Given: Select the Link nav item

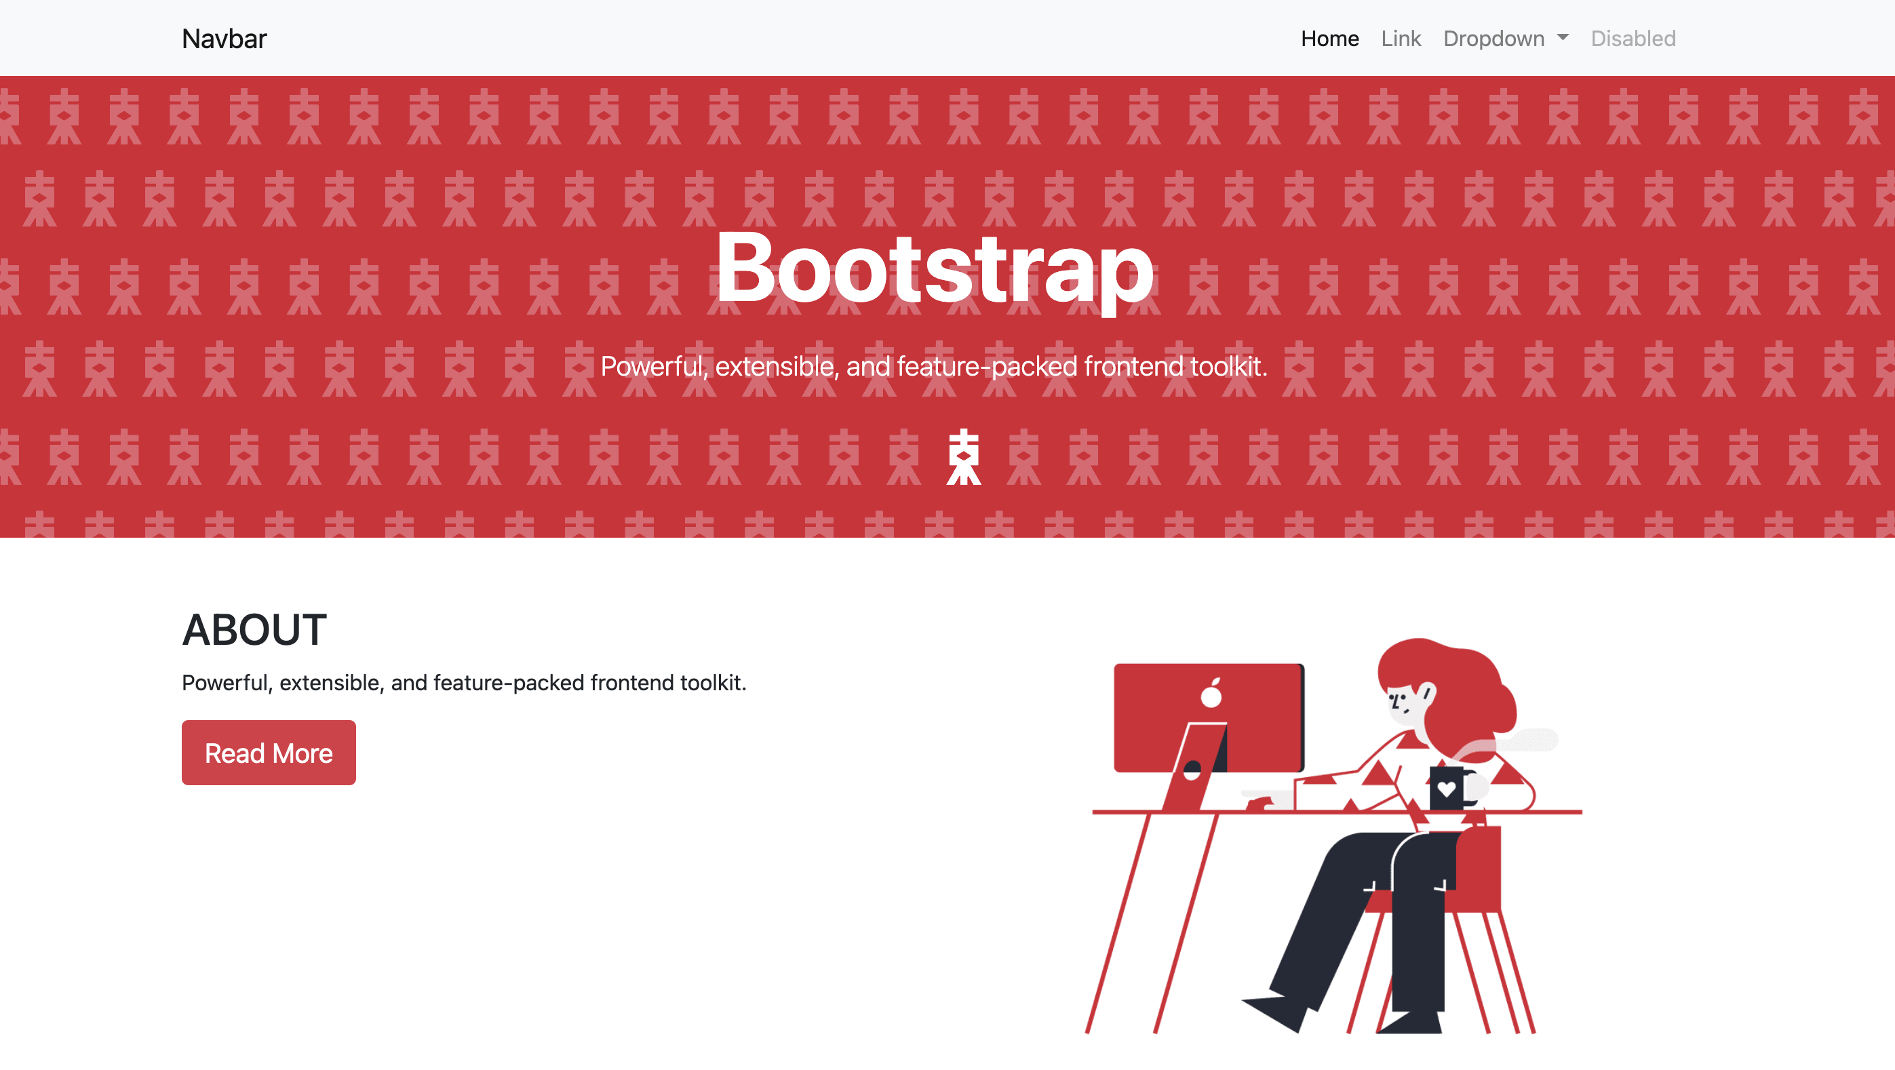Looking at the screenshot, I should point(1400,38).
